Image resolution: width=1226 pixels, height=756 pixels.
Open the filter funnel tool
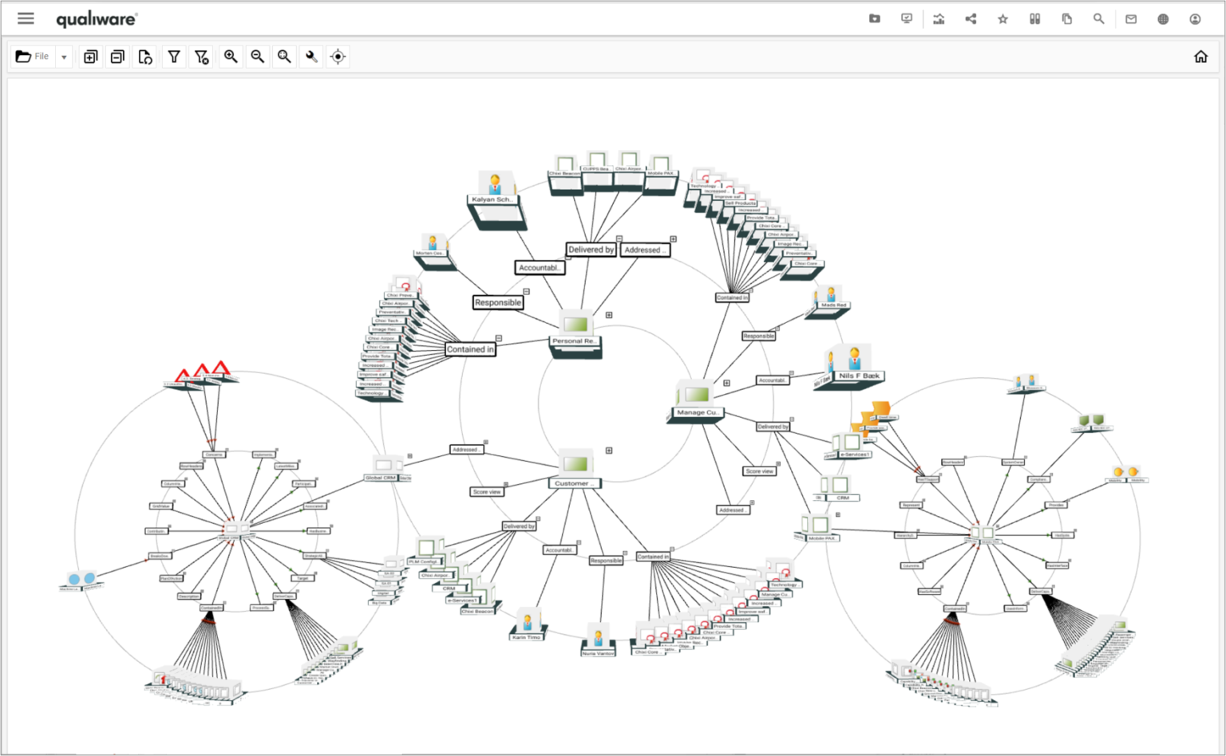pyautogui.click(x=174, y=57)
